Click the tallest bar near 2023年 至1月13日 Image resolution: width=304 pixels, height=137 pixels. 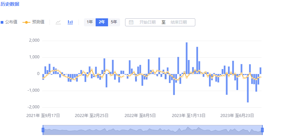point(187,58)
